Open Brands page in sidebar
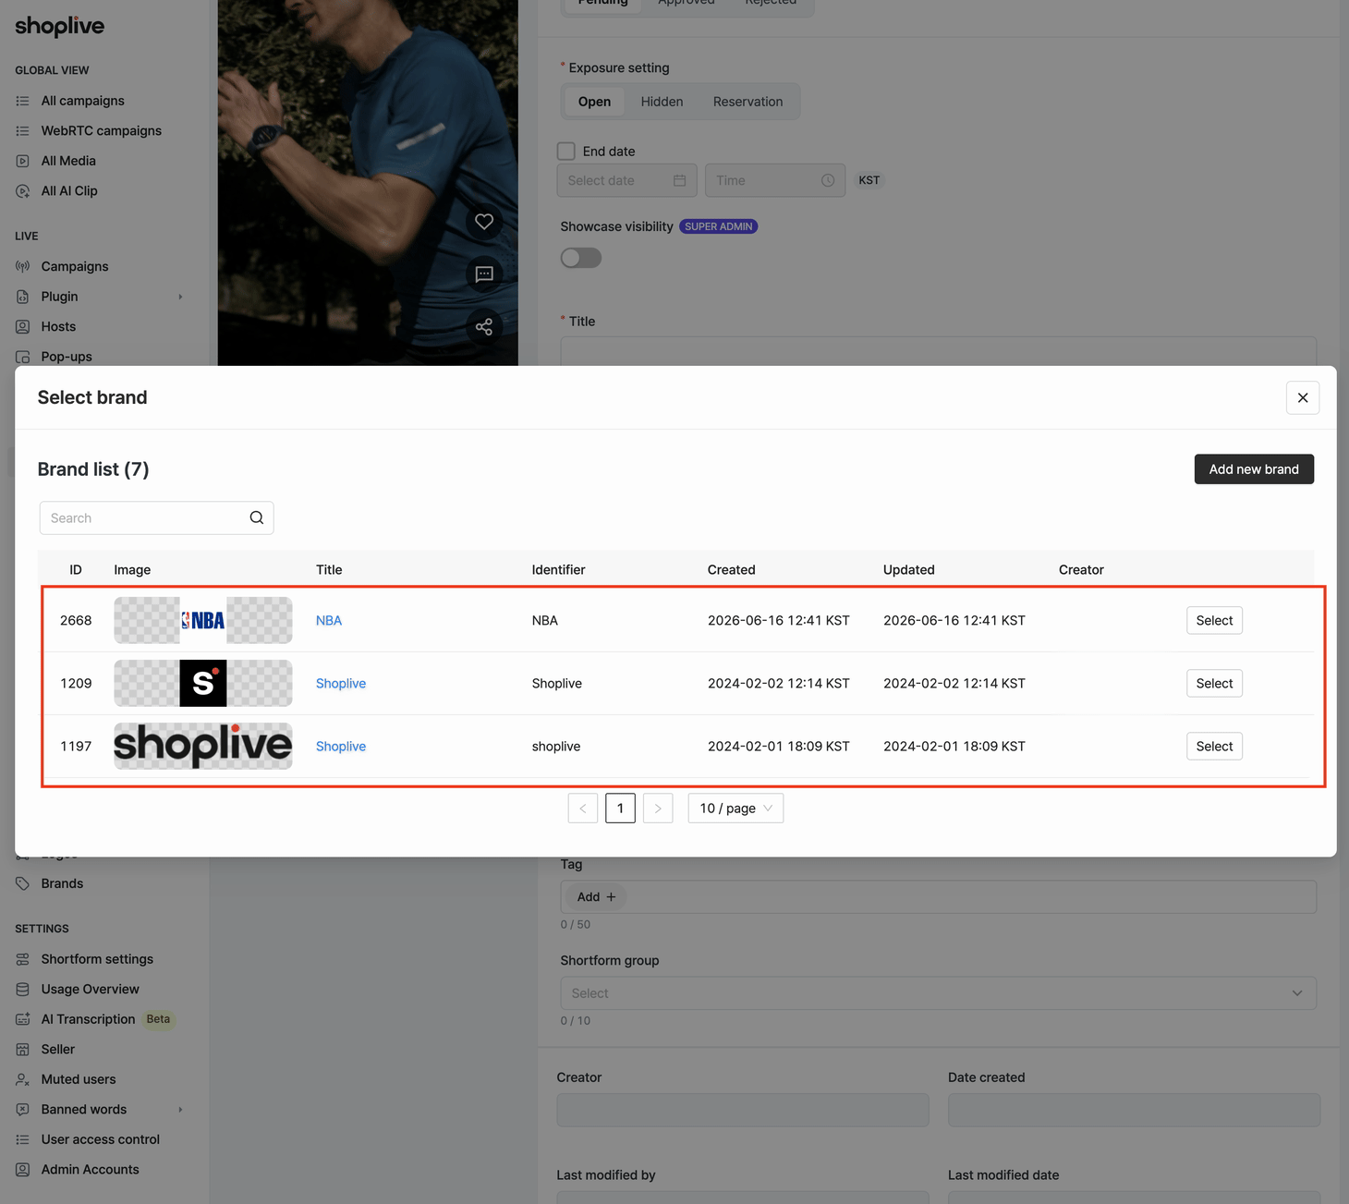 tap(62, 883)
